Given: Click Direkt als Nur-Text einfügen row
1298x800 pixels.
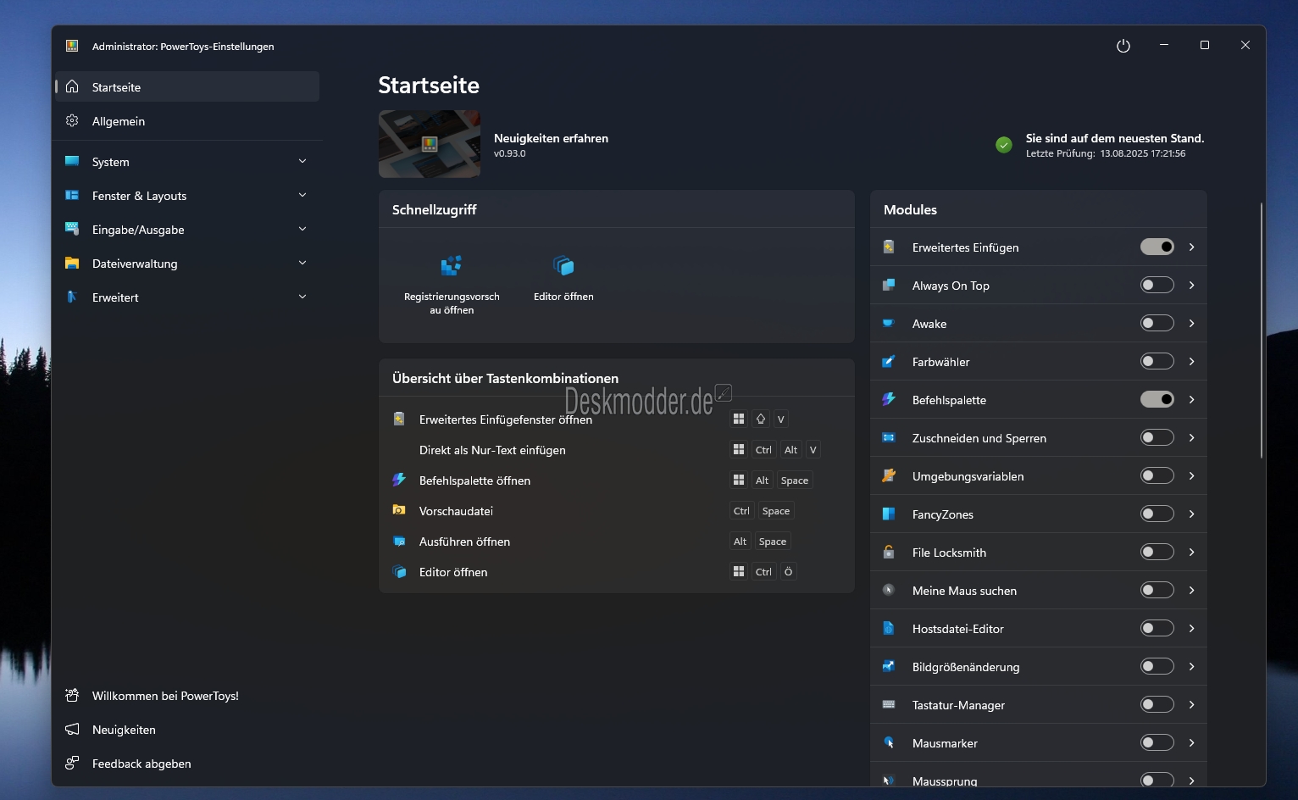Looking at the screenshot, I should [x=616, y=449].
